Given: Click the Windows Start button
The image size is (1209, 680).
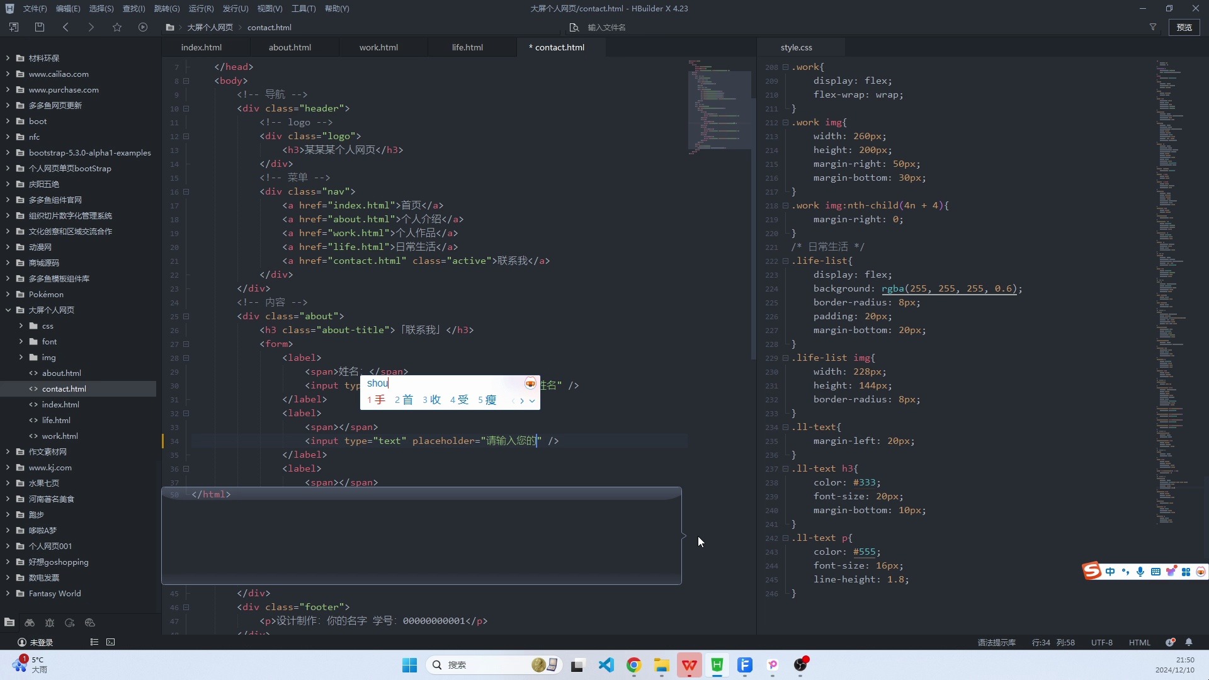Looking at the screenshot, I should (410, 665).
